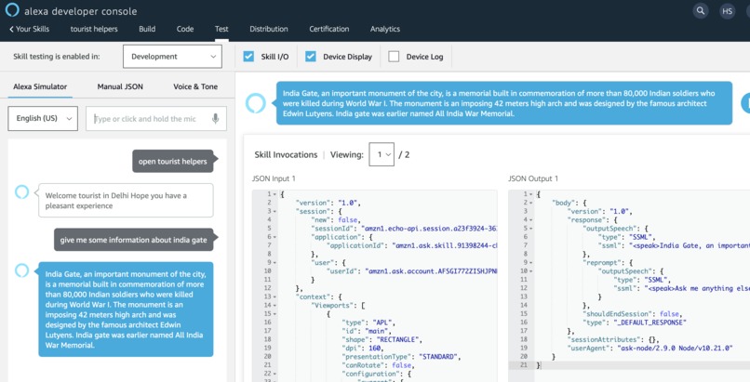750x382 pixels.
Task: Select the India Gate response in chat panel
Action: 126,310
